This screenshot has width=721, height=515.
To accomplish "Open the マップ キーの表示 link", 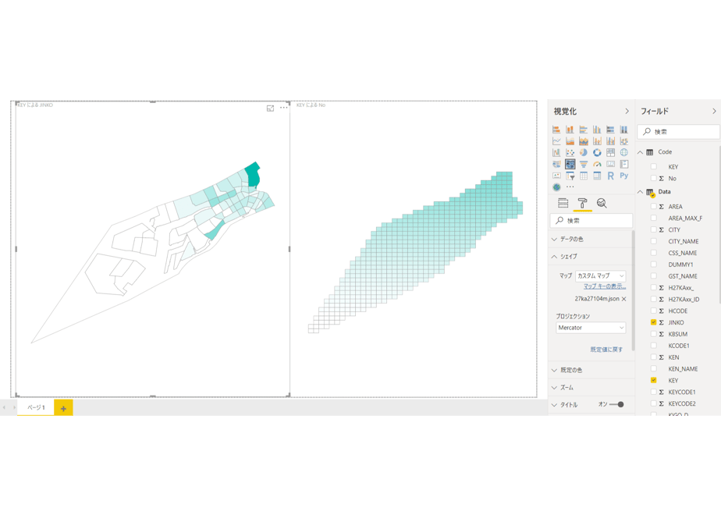I will pyautogui.click(x=605, y=286).
